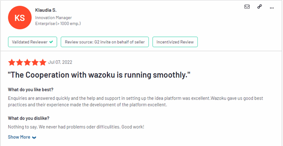Open the review title about wazoku cooperation
The image size is (283, 146).
(99, 75)
